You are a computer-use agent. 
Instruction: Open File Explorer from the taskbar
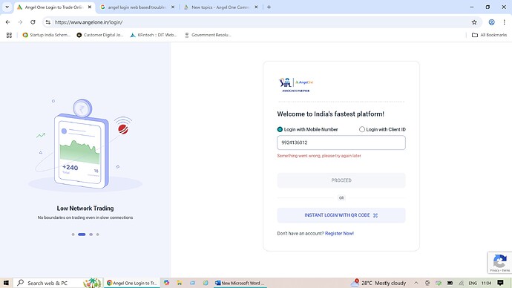point(180,283)
